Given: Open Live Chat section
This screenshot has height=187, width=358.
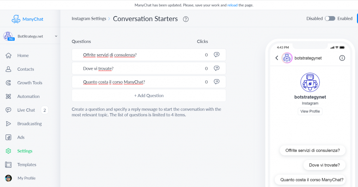Looking at the screenshot, I should coord(26,110).
